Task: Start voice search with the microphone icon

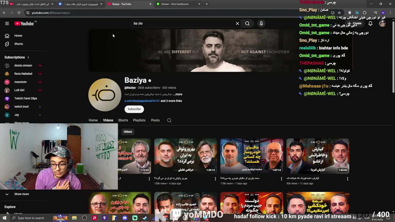Action: coord(261,23)
